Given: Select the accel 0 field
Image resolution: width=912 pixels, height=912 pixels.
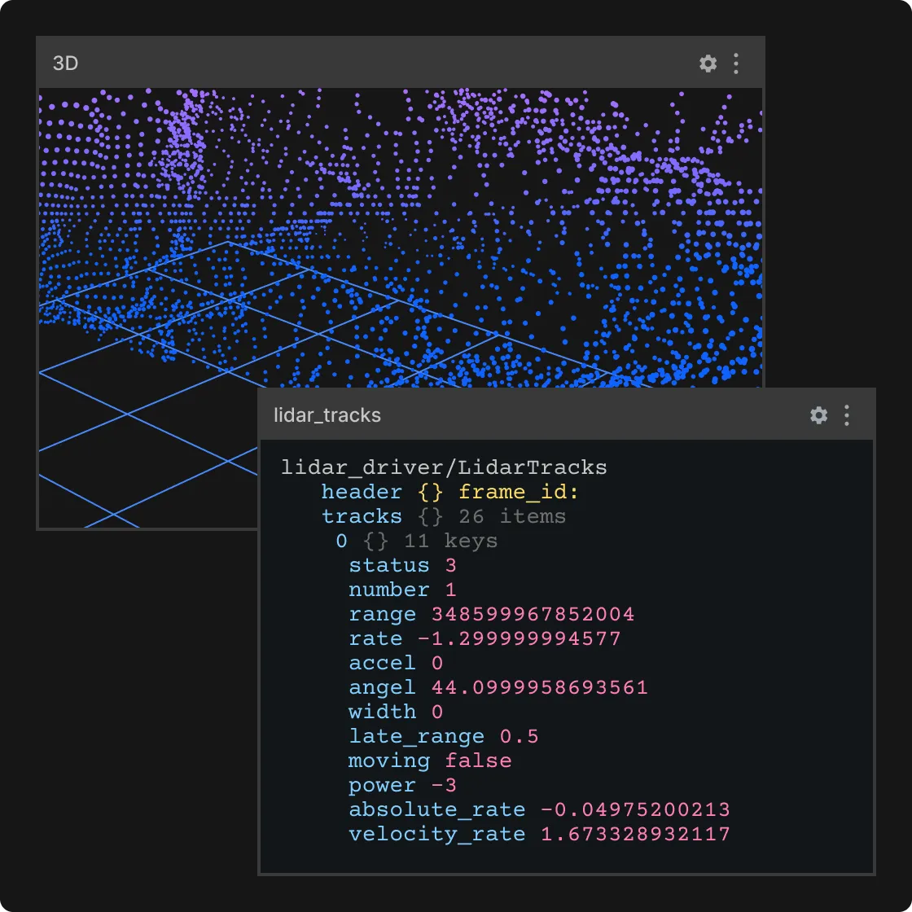Looking at the screenshot, I should 381,663.
